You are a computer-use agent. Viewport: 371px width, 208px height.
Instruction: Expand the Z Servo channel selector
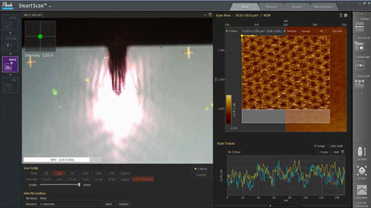(x=201, y=169)
